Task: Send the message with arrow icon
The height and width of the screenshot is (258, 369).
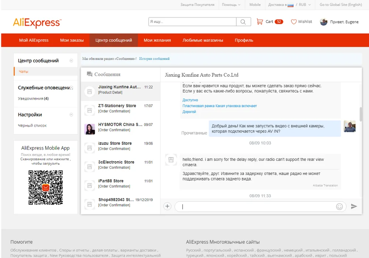Action: 354,206
